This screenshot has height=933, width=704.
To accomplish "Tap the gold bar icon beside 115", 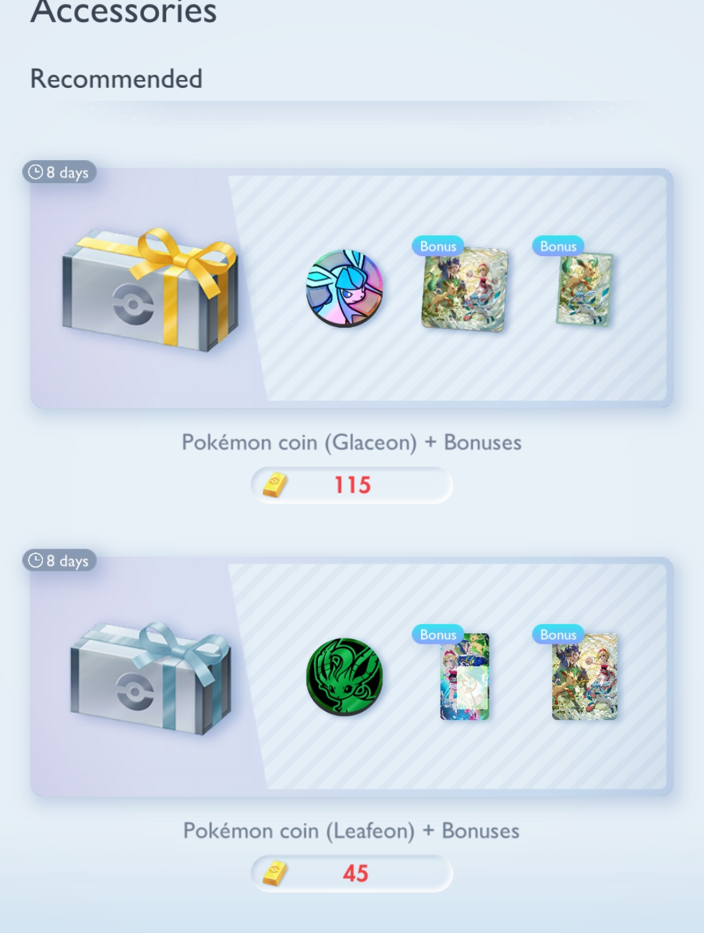I will coord(274,485).
